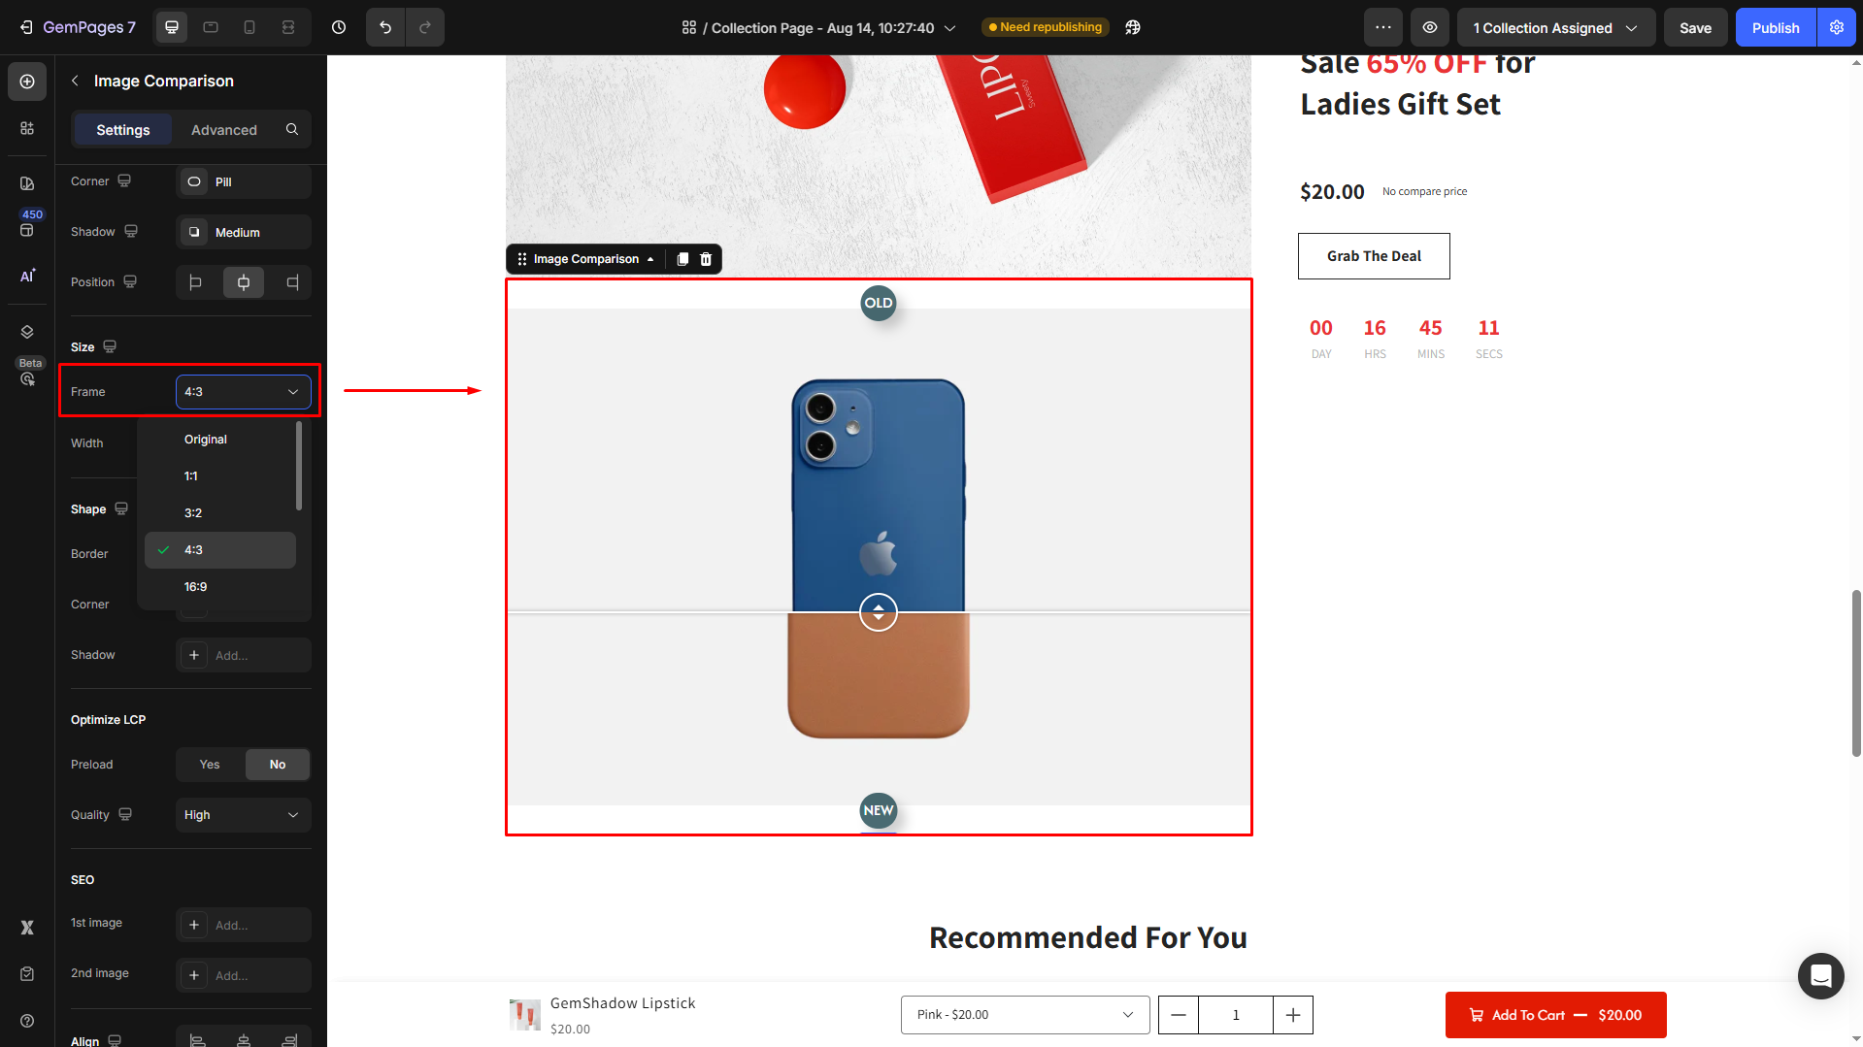Image resolution: width=1863 pixels, height=1047 pixels.
Task: Click Grab The Deal button
Action: click(1374, 256)
